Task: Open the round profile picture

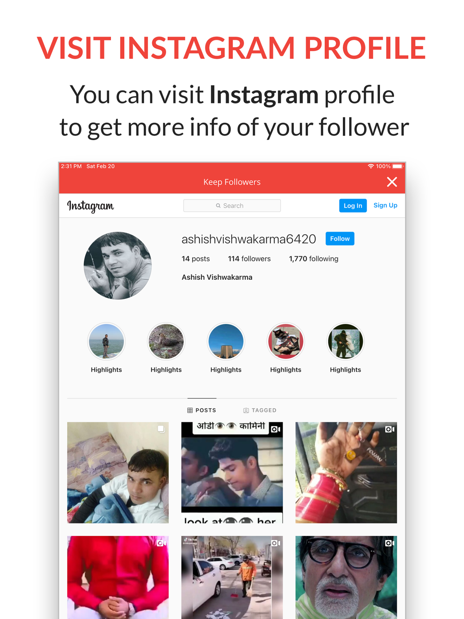Action: click(x=118, y=265)
